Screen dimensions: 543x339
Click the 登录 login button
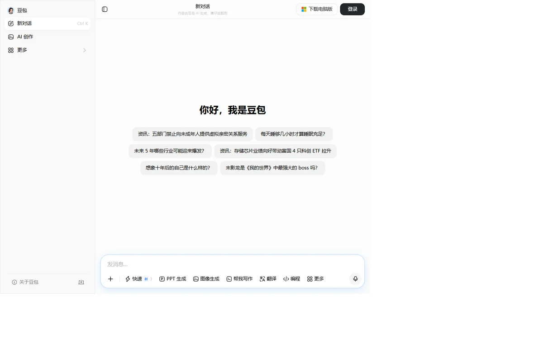(352, 9)
